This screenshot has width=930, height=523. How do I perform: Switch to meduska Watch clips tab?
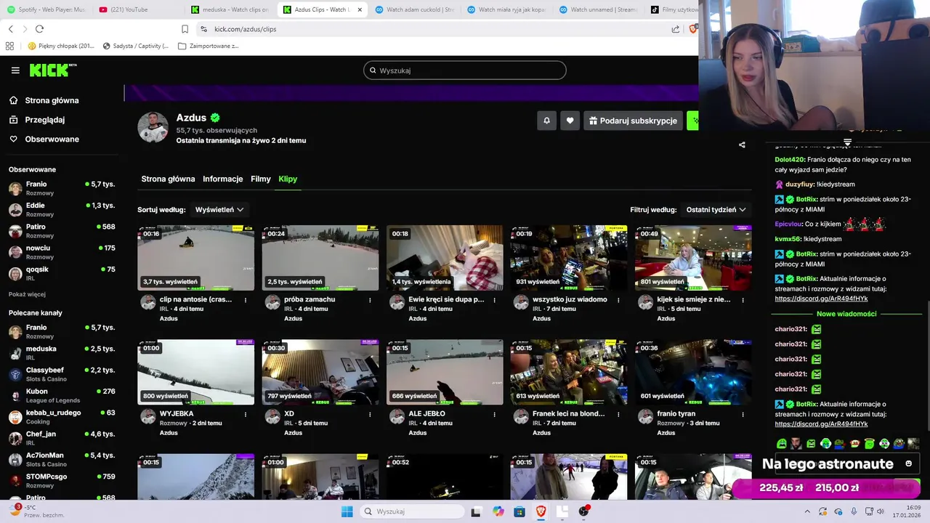point(230,9)
